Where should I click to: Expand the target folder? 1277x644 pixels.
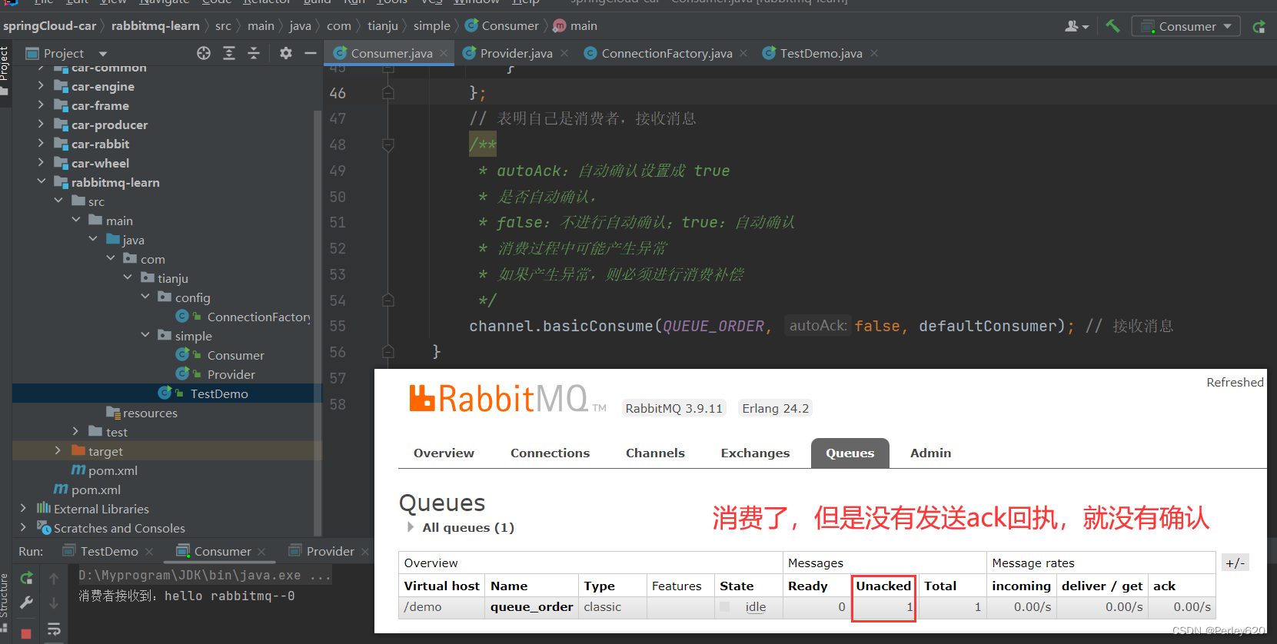coord(58,451)
